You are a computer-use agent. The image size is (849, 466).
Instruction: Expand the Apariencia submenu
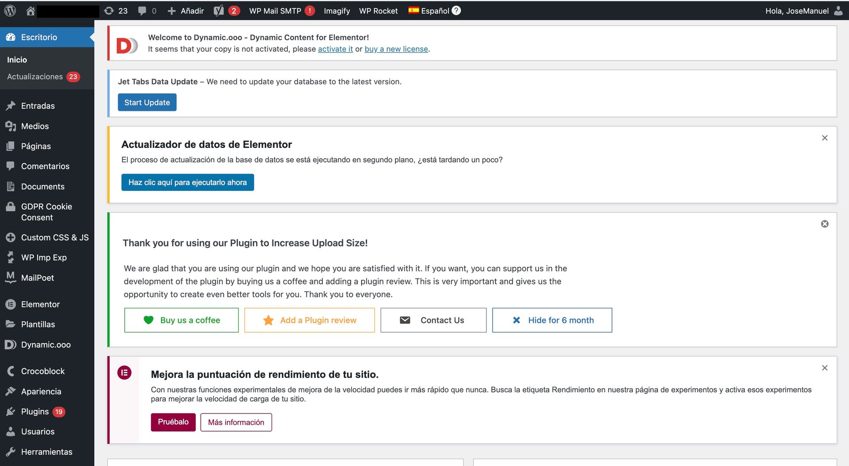41,391
